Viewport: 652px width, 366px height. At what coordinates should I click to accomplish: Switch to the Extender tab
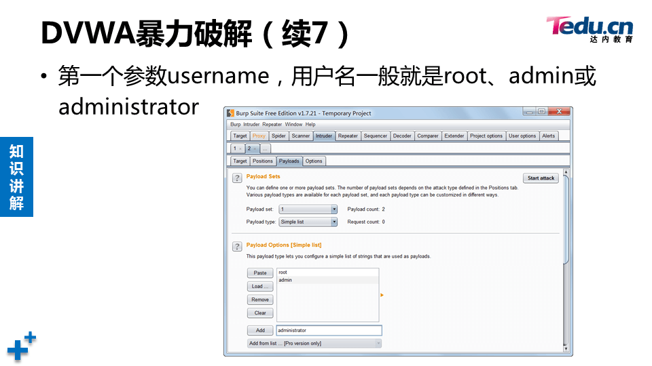tap(454, 136)
